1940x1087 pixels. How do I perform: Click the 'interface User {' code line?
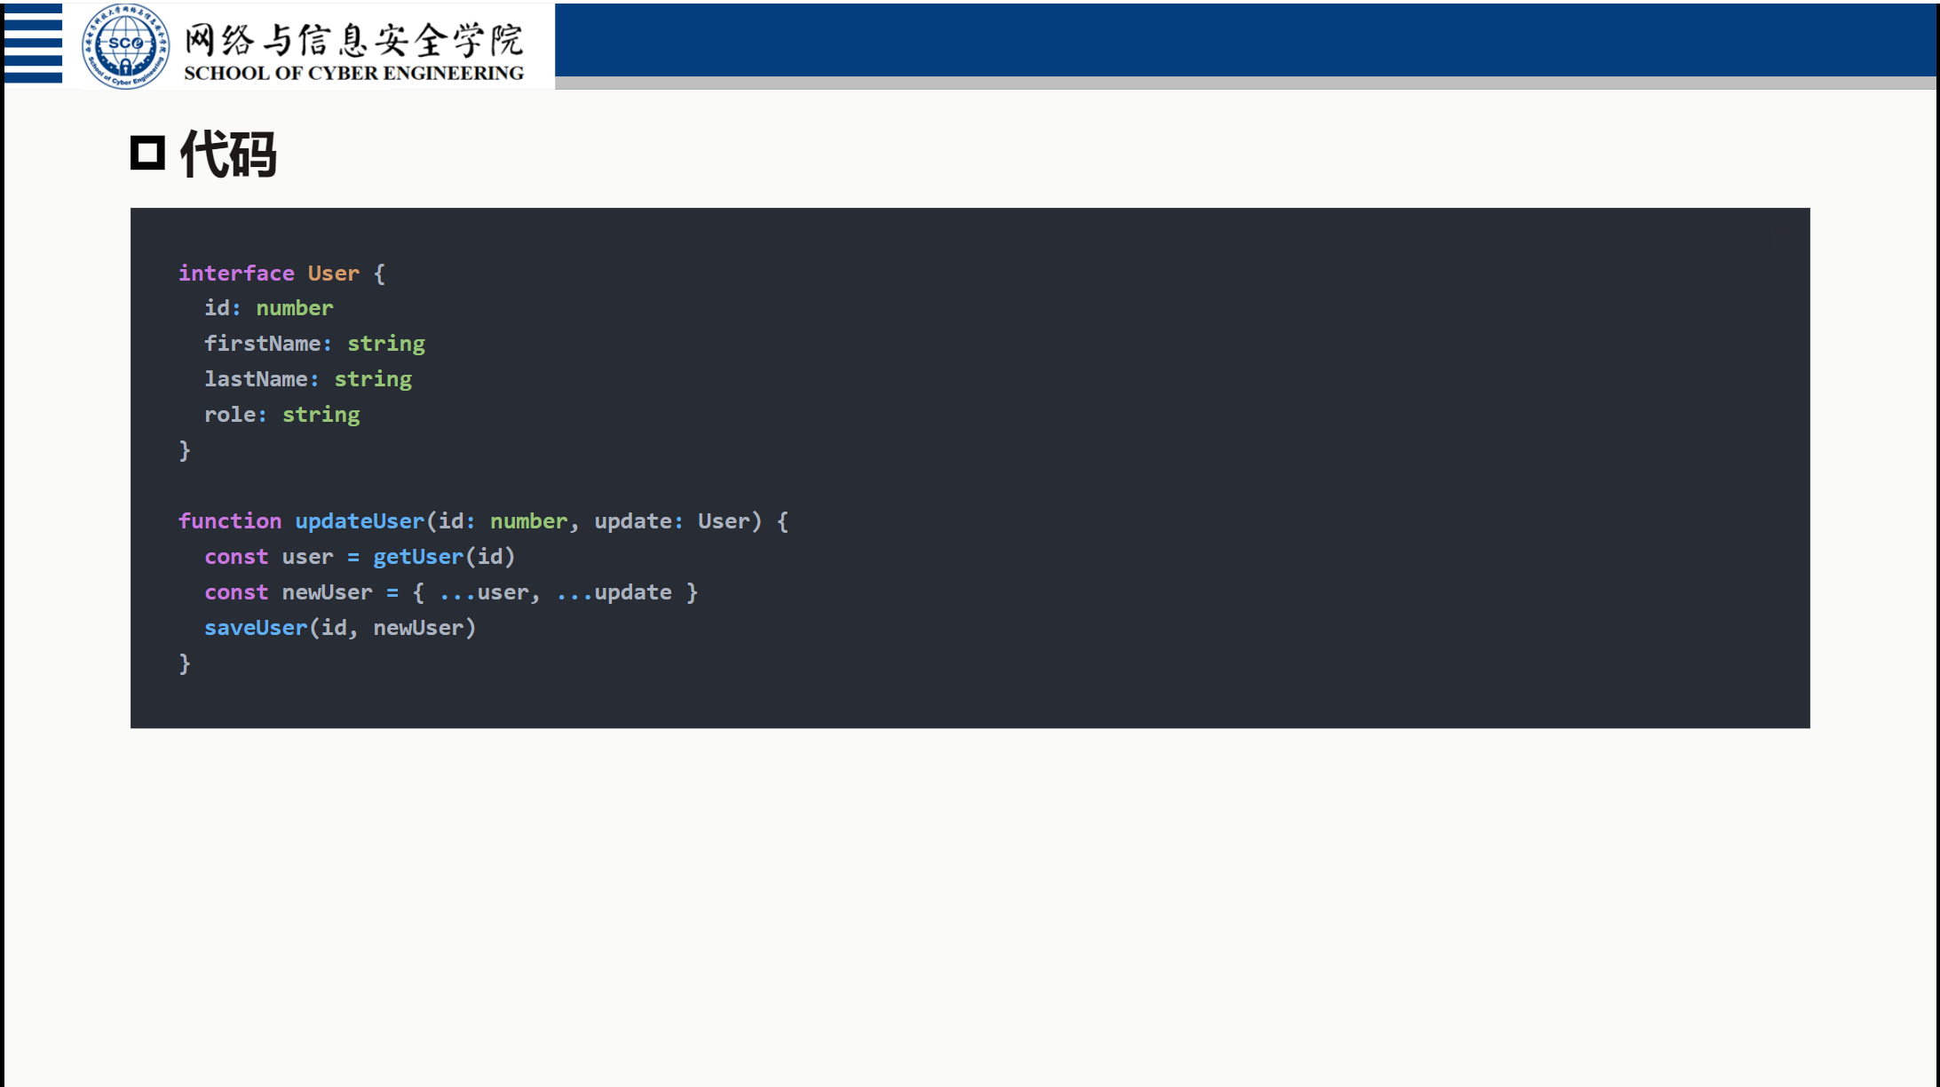(x=281, y=274)
